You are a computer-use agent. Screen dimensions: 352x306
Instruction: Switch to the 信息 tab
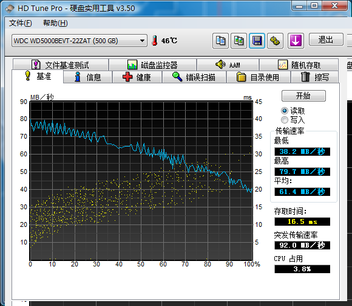coord(88,77)
